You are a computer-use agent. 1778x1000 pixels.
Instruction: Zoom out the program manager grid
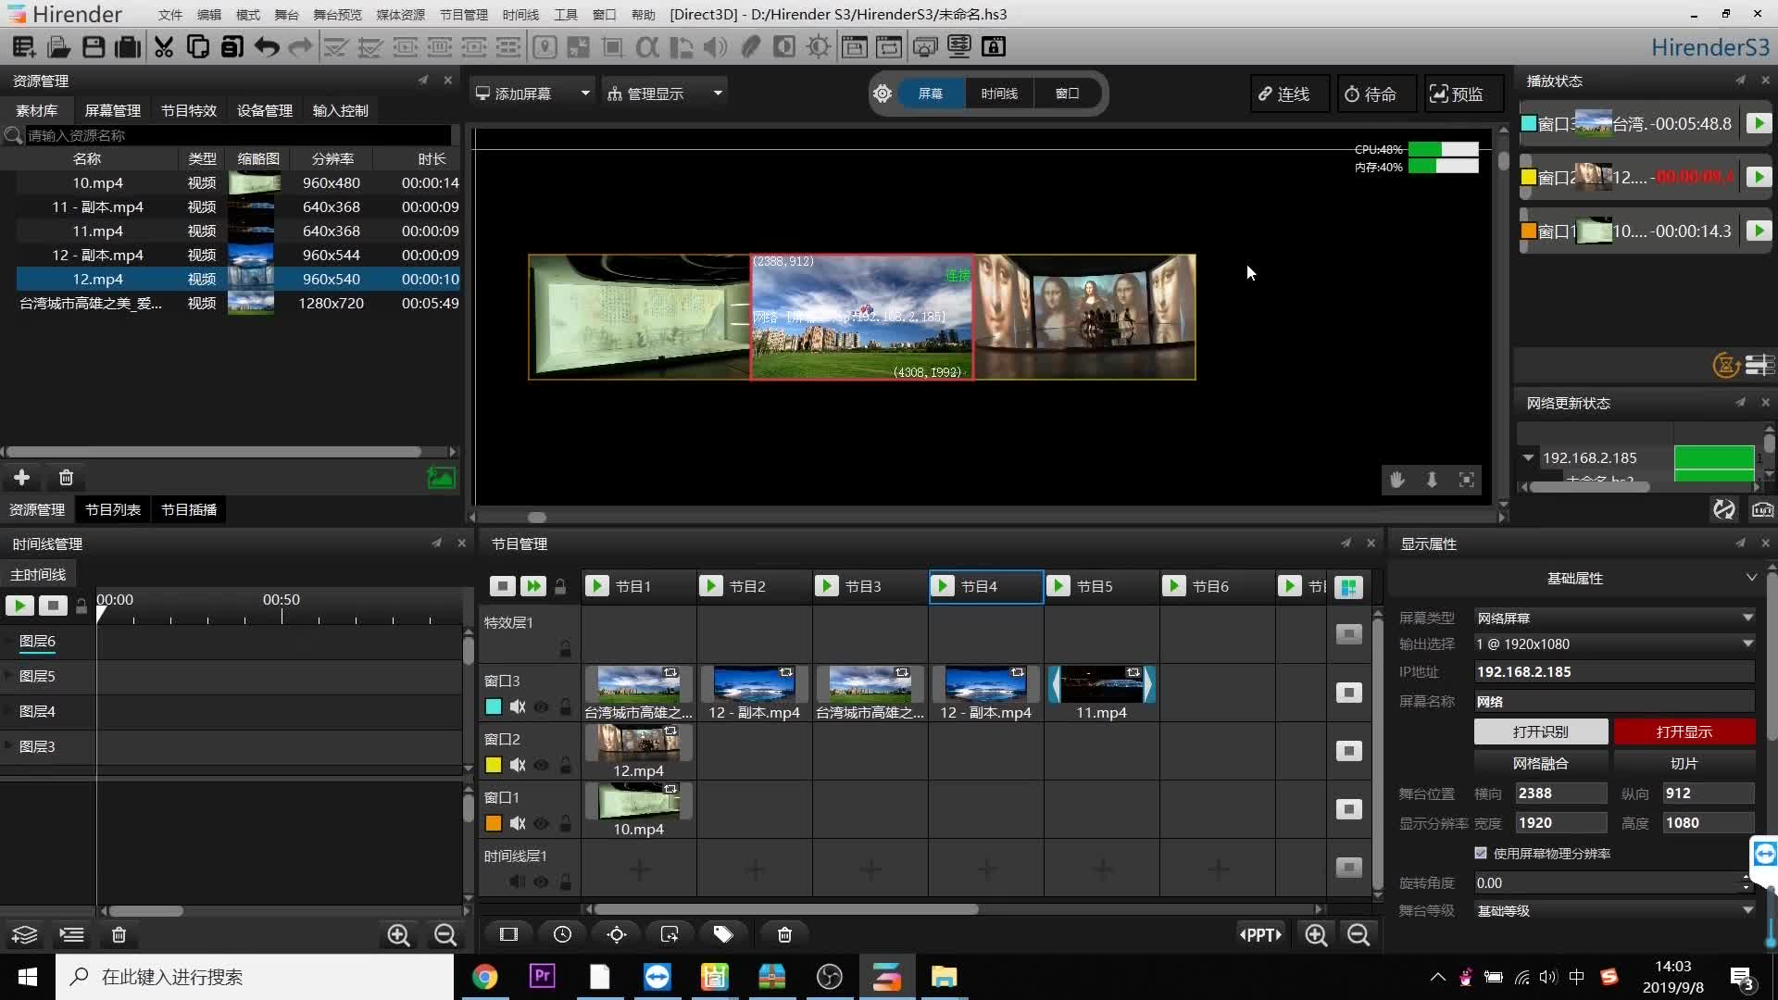pos(1359,934)
